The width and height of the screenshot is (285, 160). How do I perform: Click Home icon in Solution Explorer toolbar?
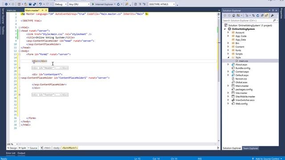click(233, 16)
